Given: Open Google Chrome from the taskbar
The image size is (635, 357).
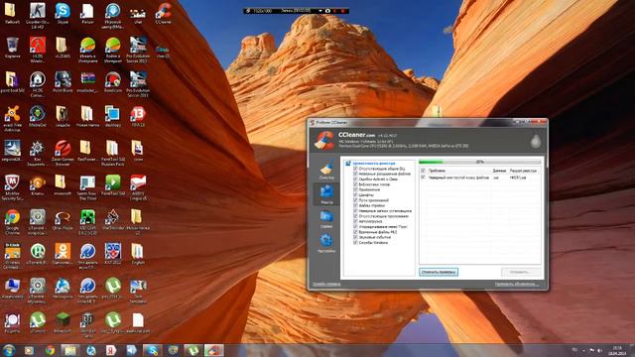Looking at the screenshot, I should click(x=50, y=350).
